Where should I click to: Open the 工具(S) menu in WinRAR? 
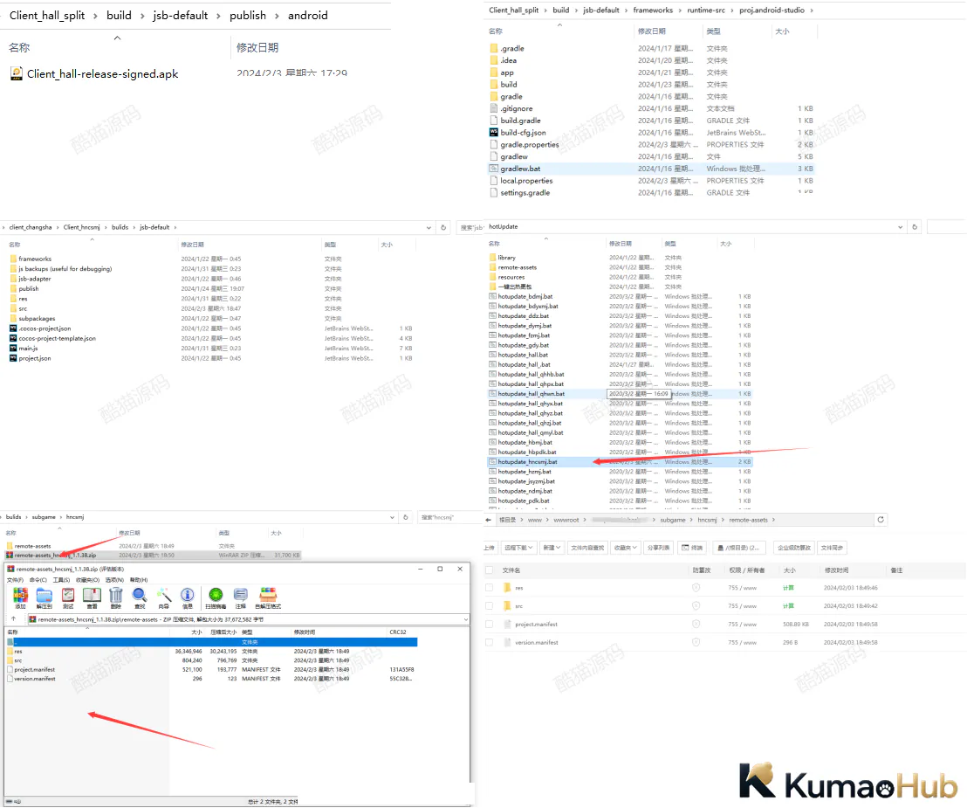(62, 580)
